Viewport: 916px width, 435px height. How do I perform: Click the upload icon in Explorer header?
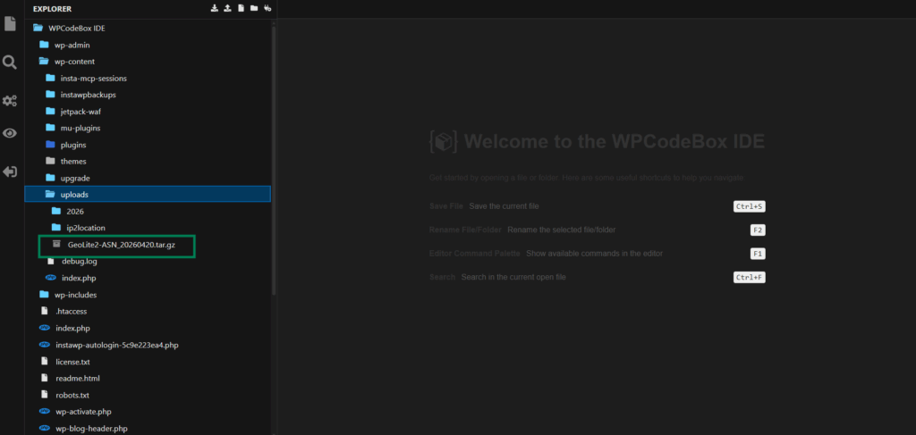click(227, 8)
